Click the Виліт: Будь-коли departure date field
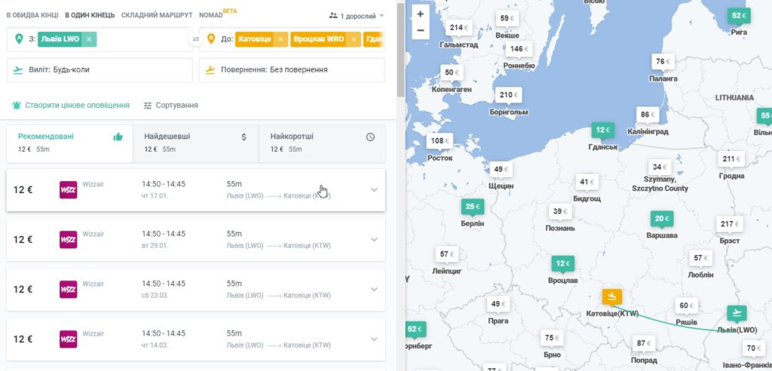 pos(100,70)
